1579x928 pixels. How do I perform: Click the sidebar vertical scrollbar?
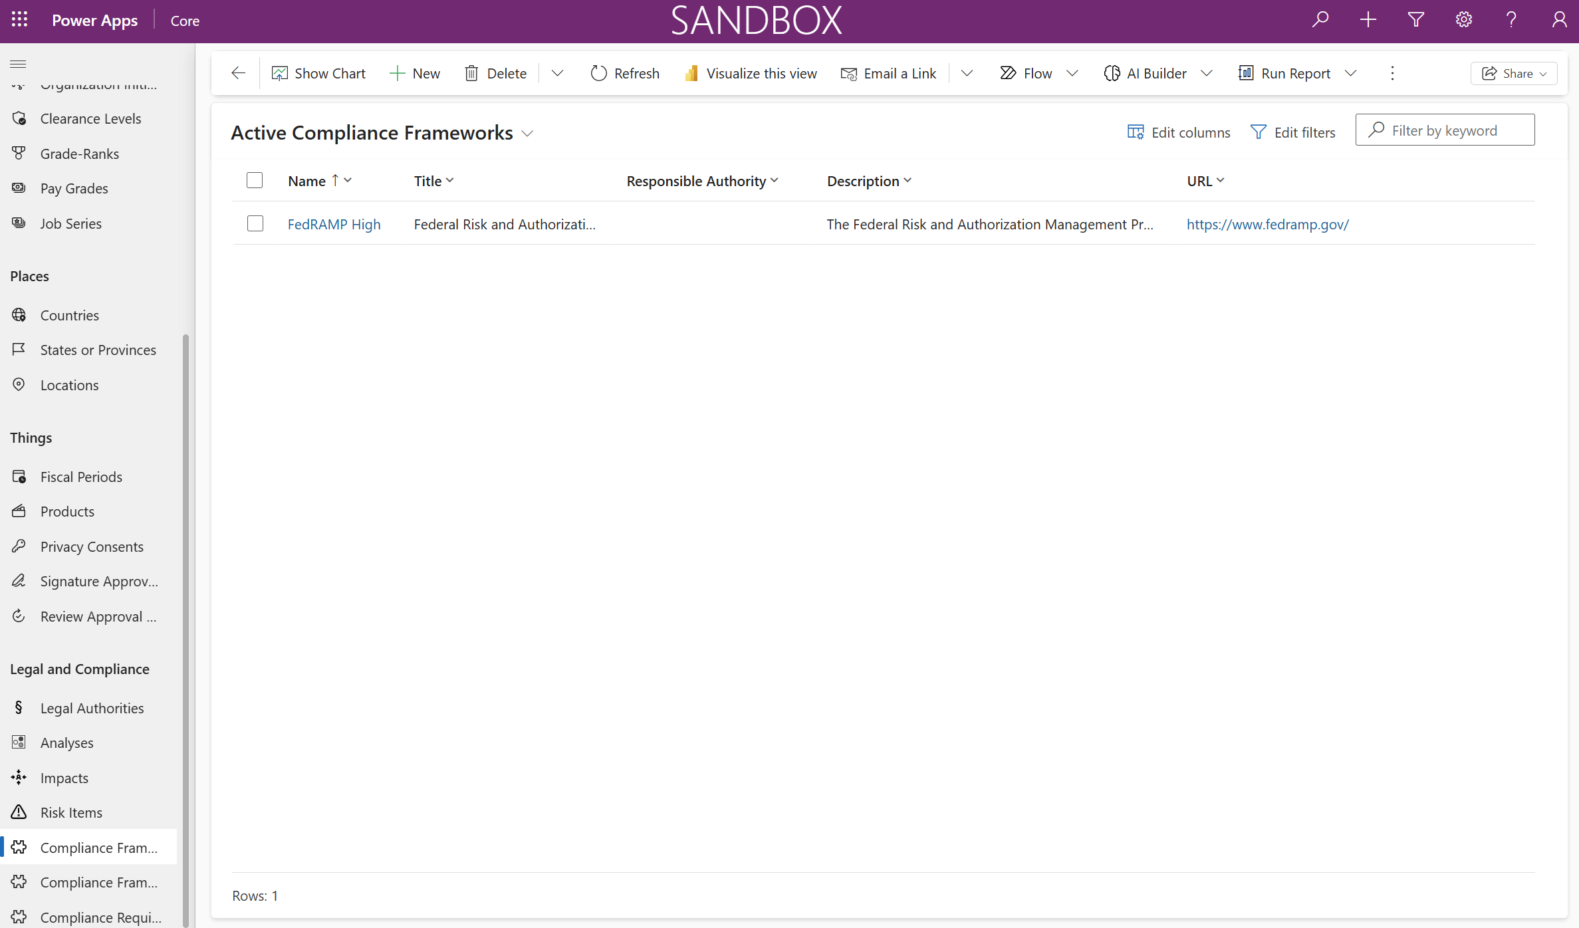(x=185, y=630)
